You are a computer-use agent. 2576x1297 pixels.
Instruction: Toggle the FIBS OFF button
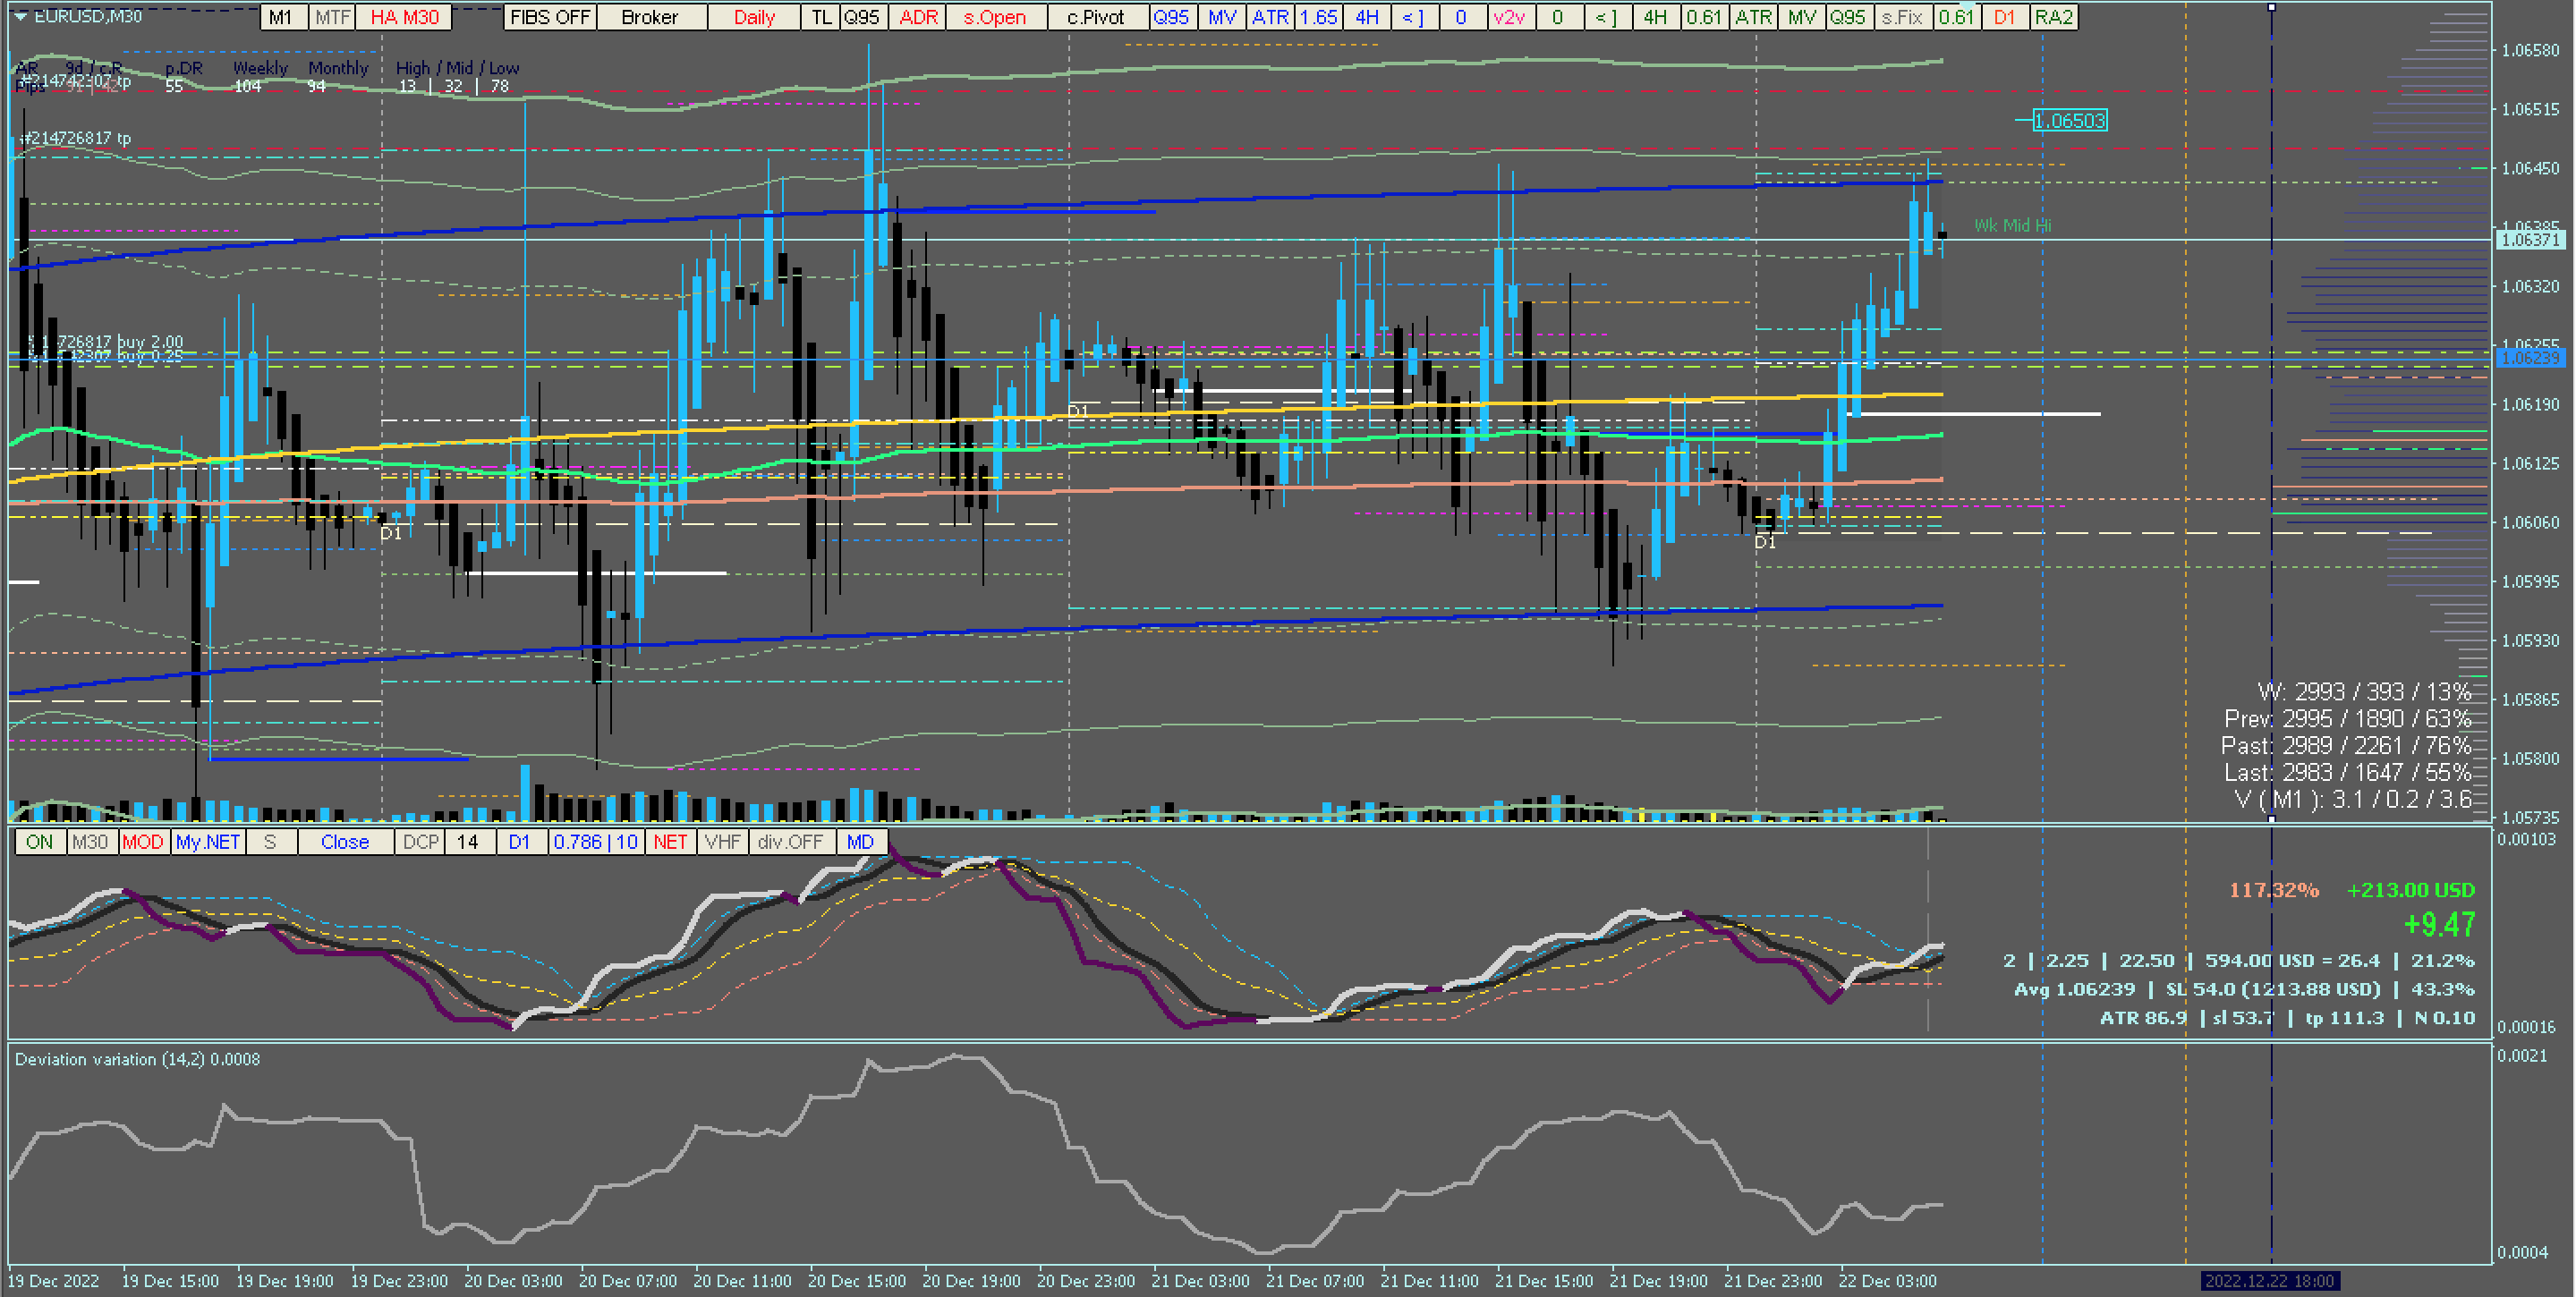point(550,17)
